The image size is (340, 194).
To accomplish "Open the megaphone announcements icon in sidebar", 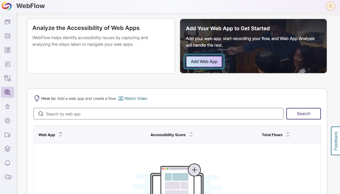I will pyautogui.click(x=8, y=177).
